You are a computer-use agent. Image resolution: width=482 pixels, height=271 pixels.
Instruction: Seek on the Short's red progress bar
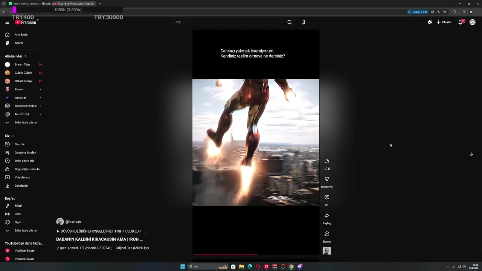256,255
